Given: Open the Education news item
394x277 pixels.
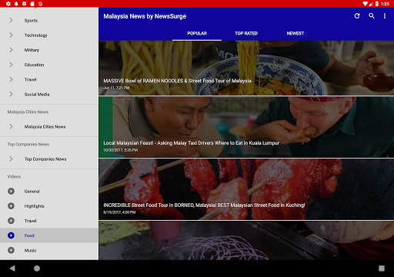Looking at the screenshot, I should tap(49, 65).
